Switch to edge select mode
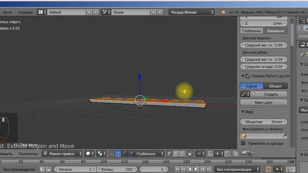 (x=175, y=154)
